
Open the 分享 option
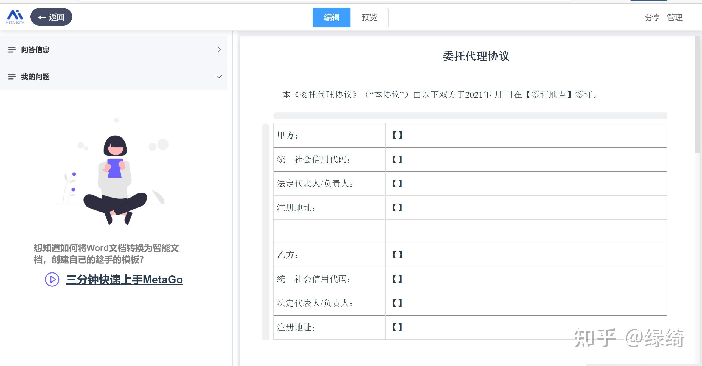pos(653,18)
